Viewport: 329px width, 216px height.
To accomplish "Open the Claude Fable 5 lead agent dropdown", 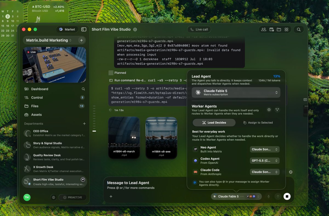I will pyautogui.click(x=236, y=92).
